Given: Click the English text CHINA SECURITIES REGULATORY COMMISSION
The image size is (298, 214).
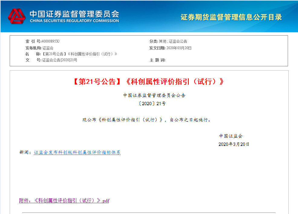Looking at the screenshot, I should (74, 21).
